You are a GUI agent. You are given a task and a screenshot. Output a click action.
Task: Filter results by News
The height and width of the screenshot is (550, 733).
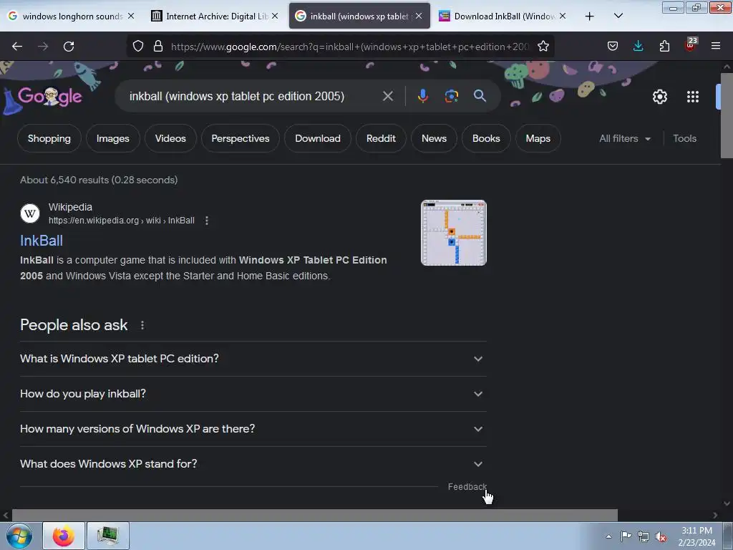[x=434, y=138]
